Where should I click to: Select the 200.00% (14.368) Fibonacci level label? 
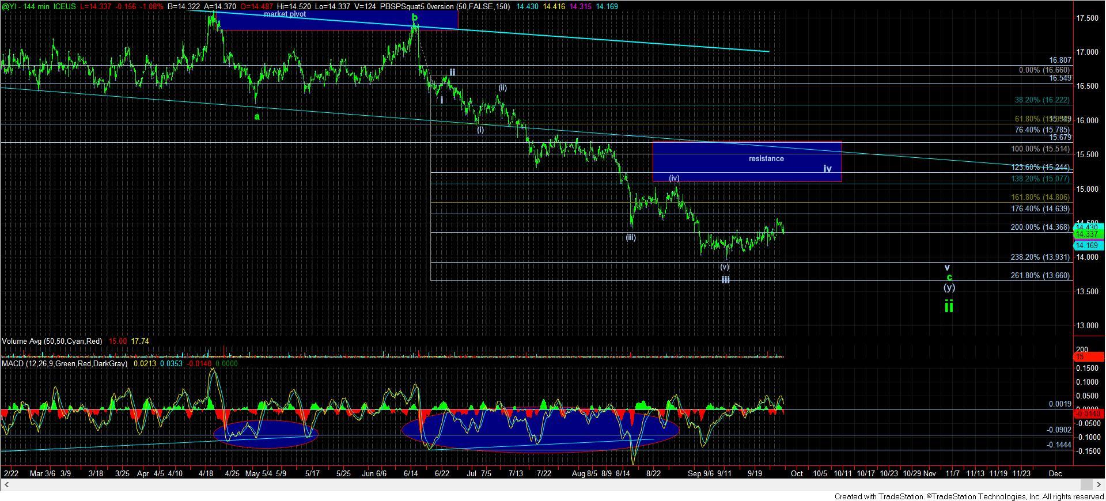pyautogui.click(x=1040, y=227)
